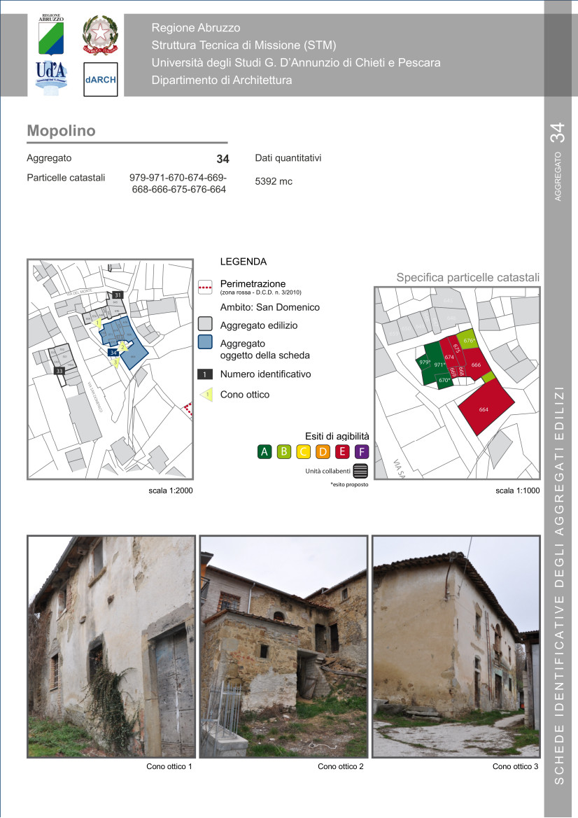Click the vertical "SCHEDE IDENTIFICATIVE DEGLI AGGREGATI EDILIZI" text
The width and height of the screenshot is (578, 818).
point(558,585)
